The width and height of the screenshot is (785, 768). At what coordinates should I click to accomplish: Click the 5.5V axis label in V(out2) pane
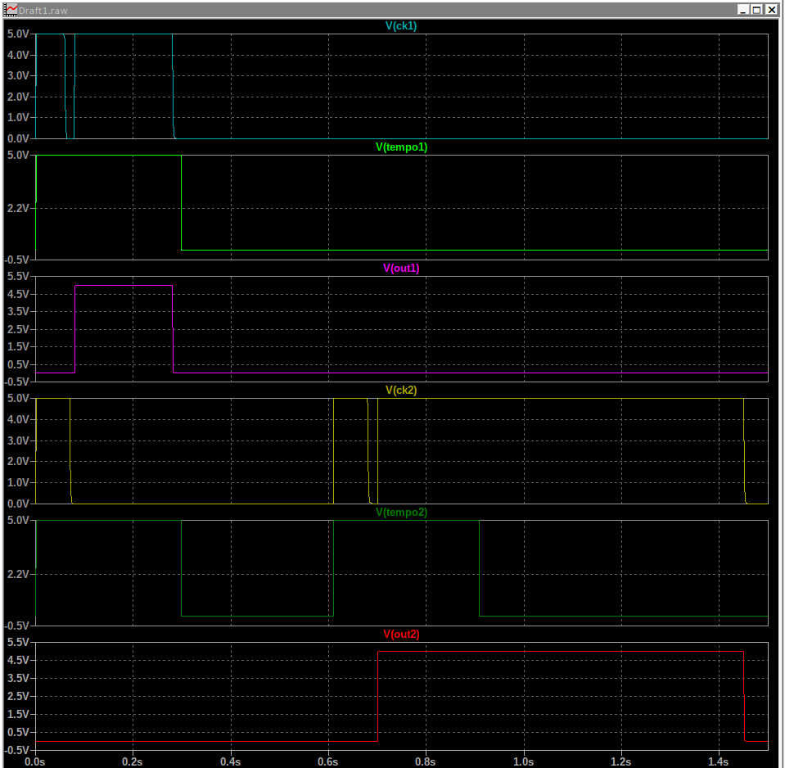(x=18, y=642)
